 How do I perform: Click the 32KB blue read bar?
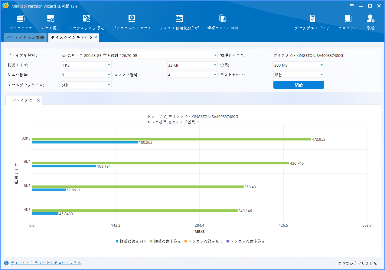[x=85, y=142]
